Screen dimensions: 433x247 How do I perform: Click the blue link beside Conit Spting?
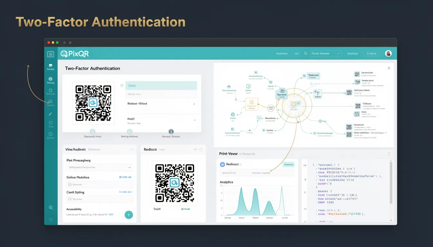click(125, 192)
